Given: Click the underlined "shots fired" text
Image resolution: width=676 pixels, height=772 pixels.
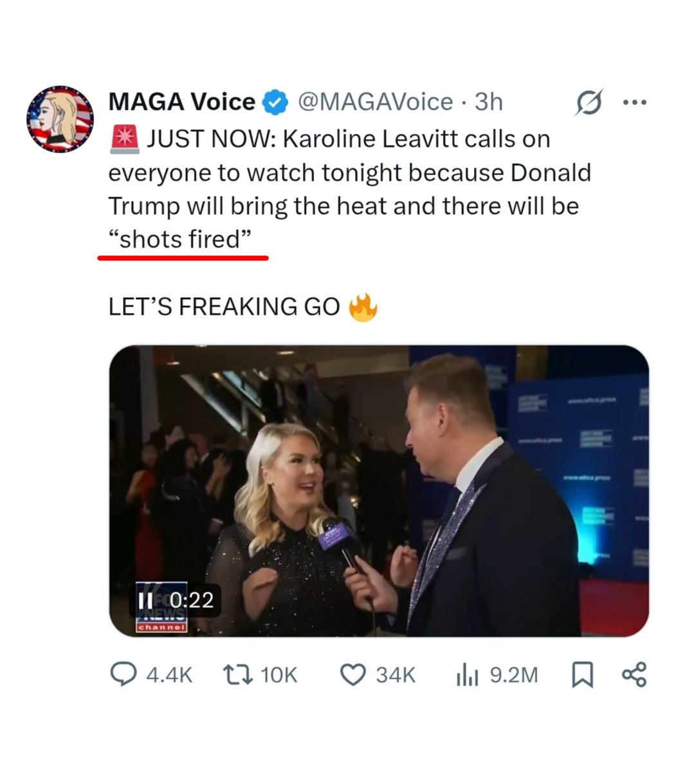Looking at the screenshot, I should (x=179, y=239).
